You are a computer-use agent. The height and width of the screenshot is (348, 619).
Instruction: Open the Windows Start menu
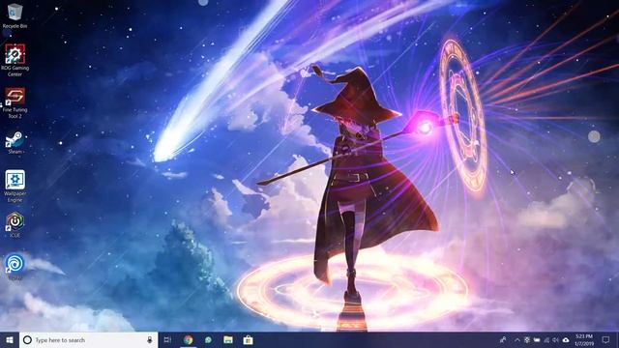(10, 339)
